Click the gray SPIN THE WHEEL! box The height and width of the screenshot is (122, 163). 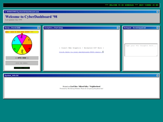22,63
